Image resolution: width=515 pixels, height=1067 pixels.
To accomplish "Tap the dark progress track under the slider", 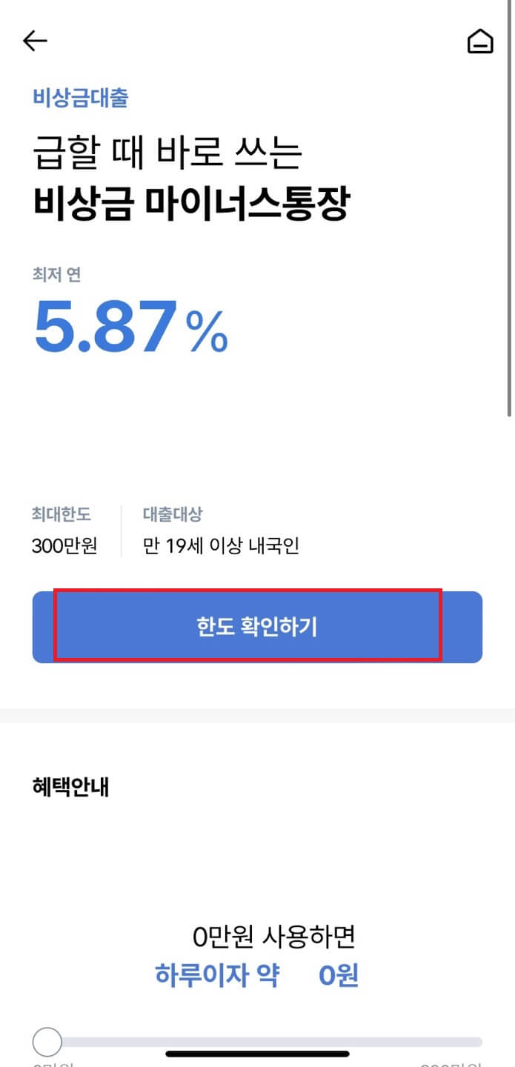I will (x=257, y=1052).
